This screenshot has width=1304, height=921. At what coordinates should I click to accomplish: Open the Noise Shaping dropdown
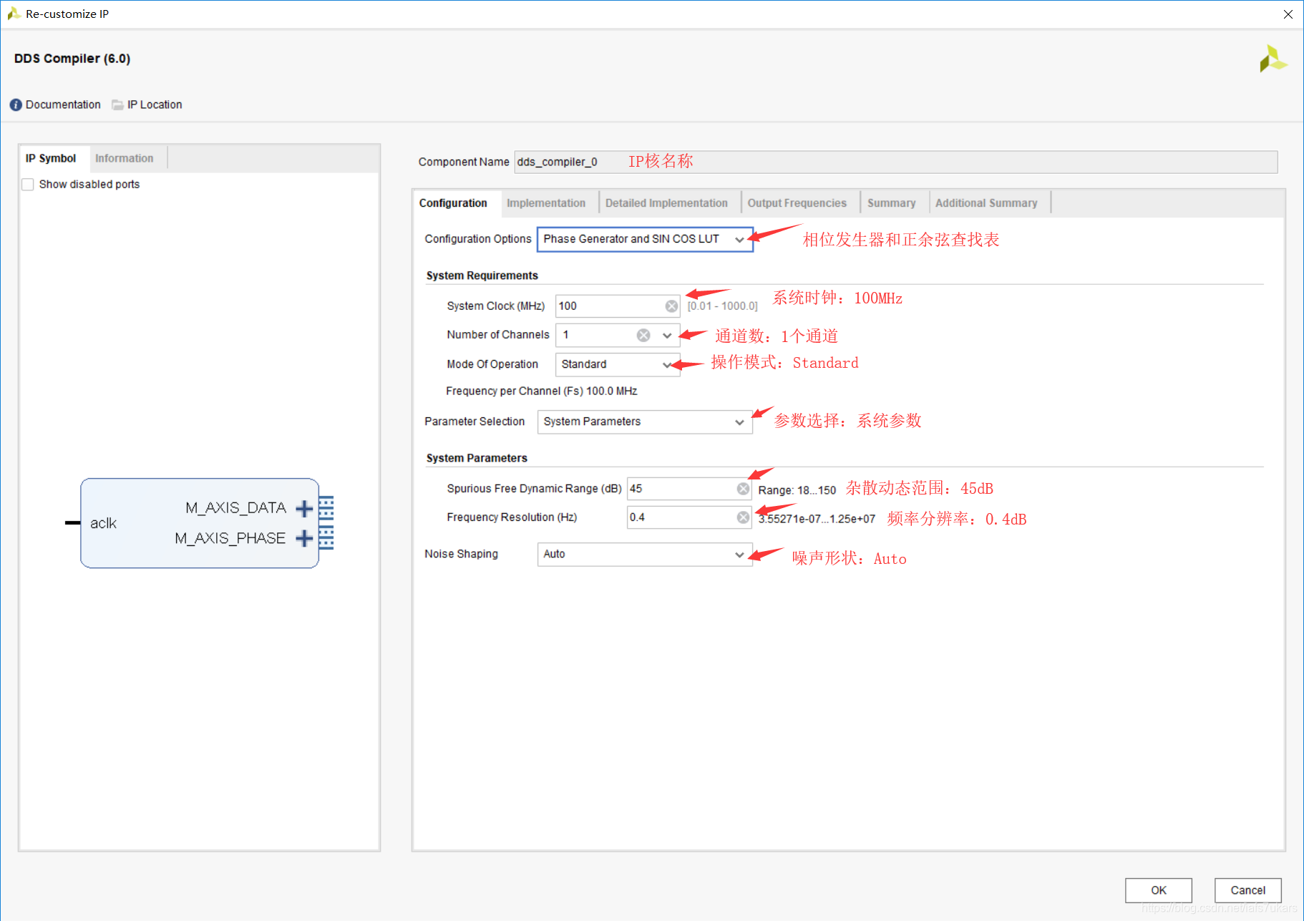[645, 554]
